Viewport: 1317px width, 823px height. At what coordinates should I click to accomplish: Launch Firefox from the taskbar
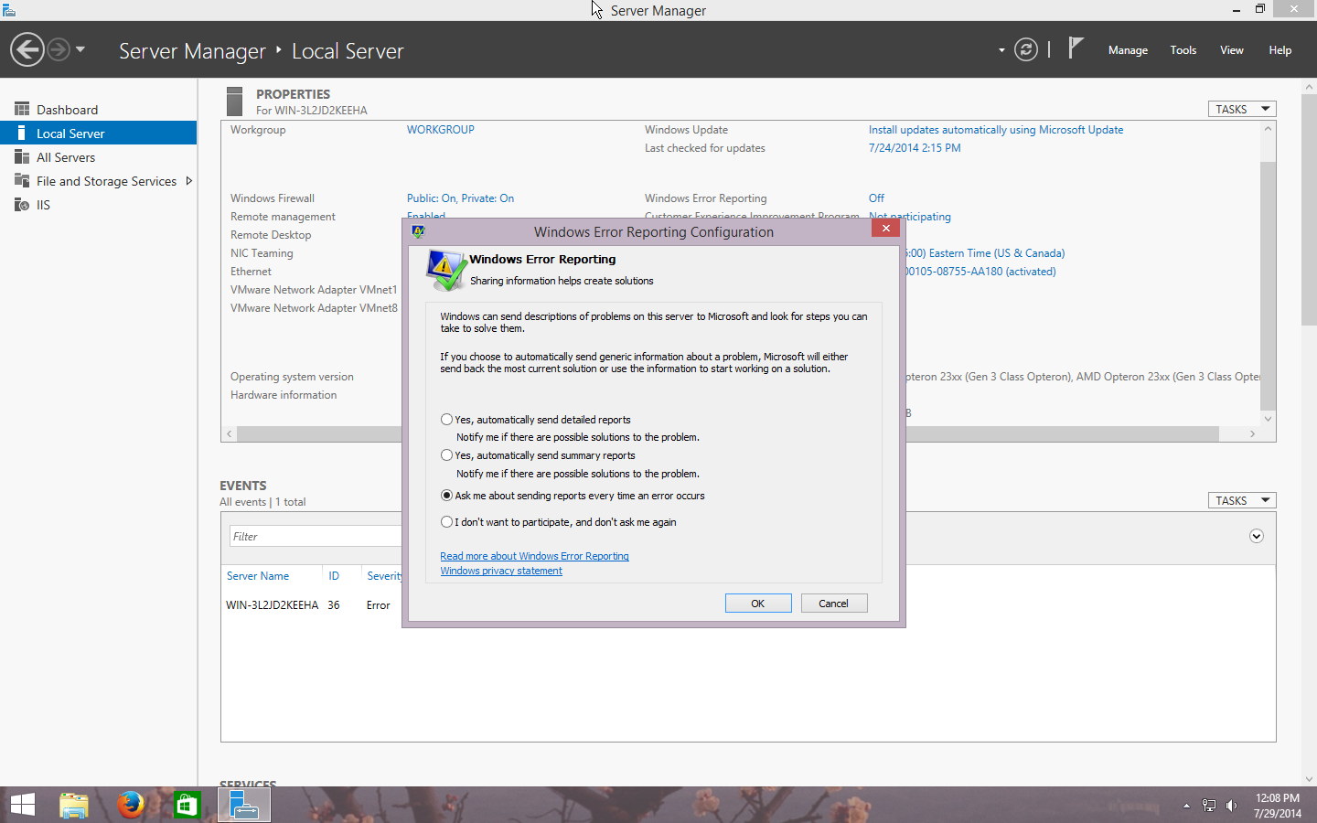click(130, 805)
